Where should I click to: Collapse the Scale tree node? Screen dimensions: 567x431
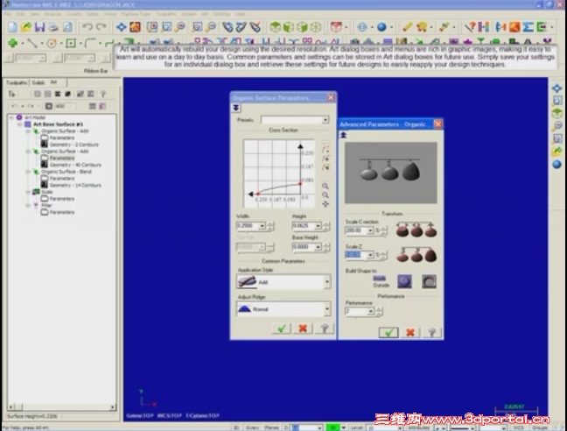(28, 192)
